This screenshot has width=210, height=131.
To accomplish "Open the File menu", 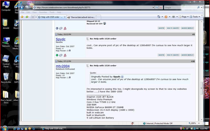I will pyautogui.click(x=22, y=12).
